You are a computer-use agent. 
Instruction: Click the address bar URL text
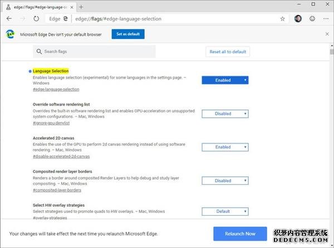click(x=118, y=19)
